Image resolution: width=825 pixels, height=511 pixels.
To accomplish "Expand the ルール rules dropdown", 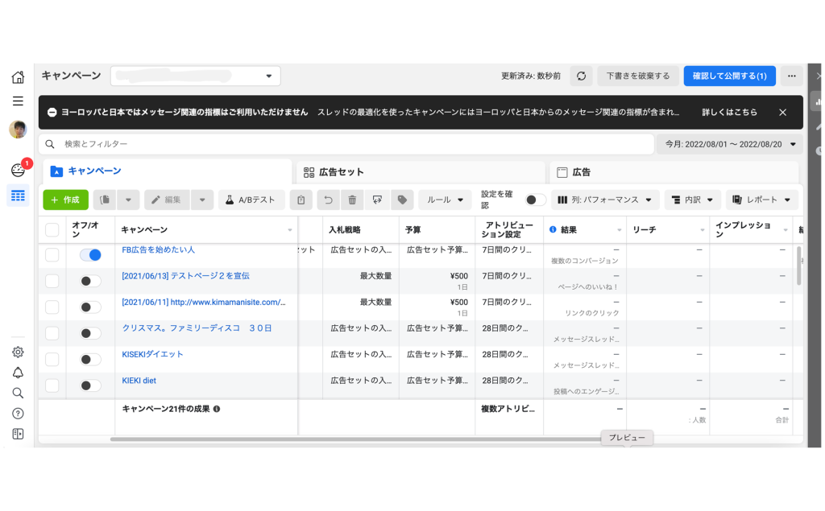I will 445,200.
